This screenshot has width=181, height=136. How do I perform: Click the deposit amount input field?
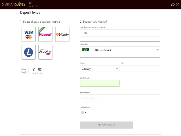120,33
